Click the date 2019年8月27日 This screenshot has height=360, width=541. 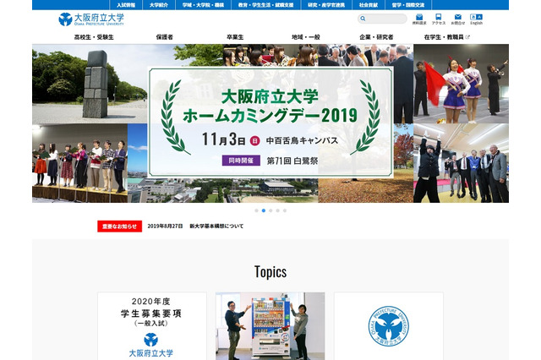[165, 226]
